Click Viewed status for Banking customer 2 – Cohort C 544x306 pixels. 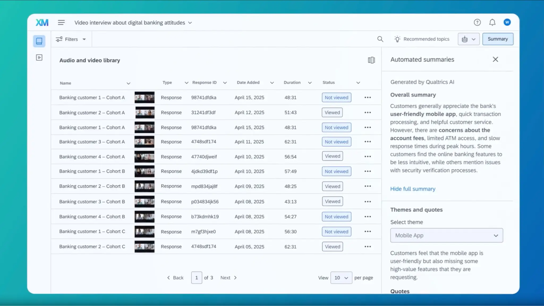tap(332, 247)
